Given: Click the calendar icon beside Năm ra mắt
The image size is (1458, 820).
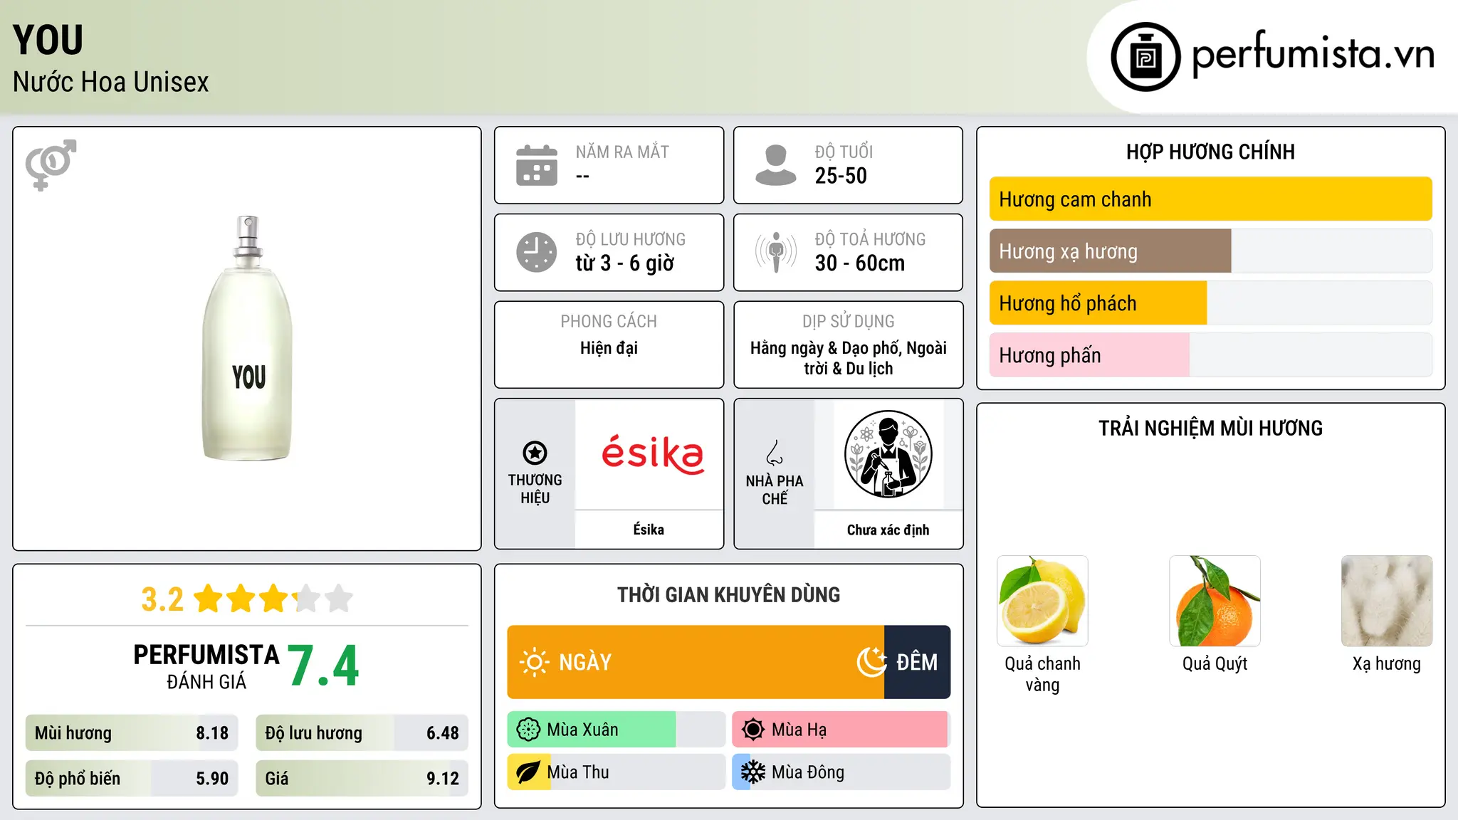Looking at the screenshot, I should pyautogui.click(x=537, y=165).
